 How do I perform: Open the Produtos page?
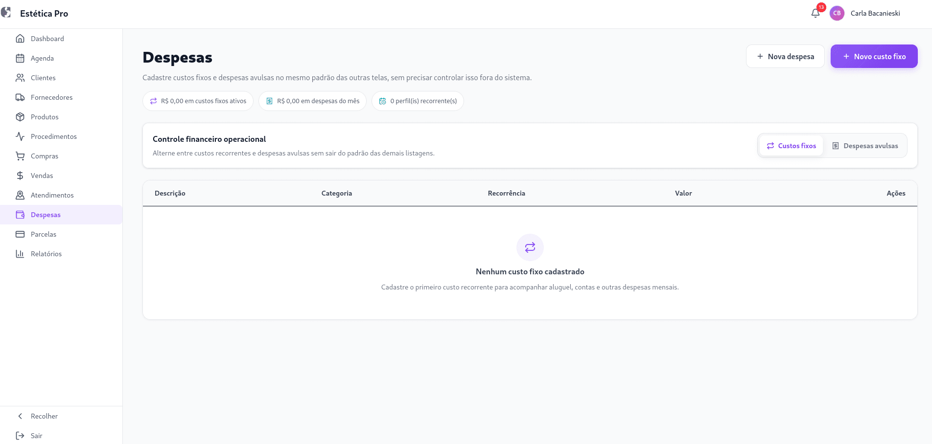(x=61, y=117)
